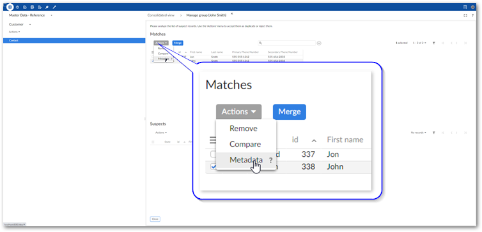Open the Customer dropdown in sidebar
Image resolution: width=482 pixels, height=232 pixels.
pyautogui.click(x=30, y=24)
